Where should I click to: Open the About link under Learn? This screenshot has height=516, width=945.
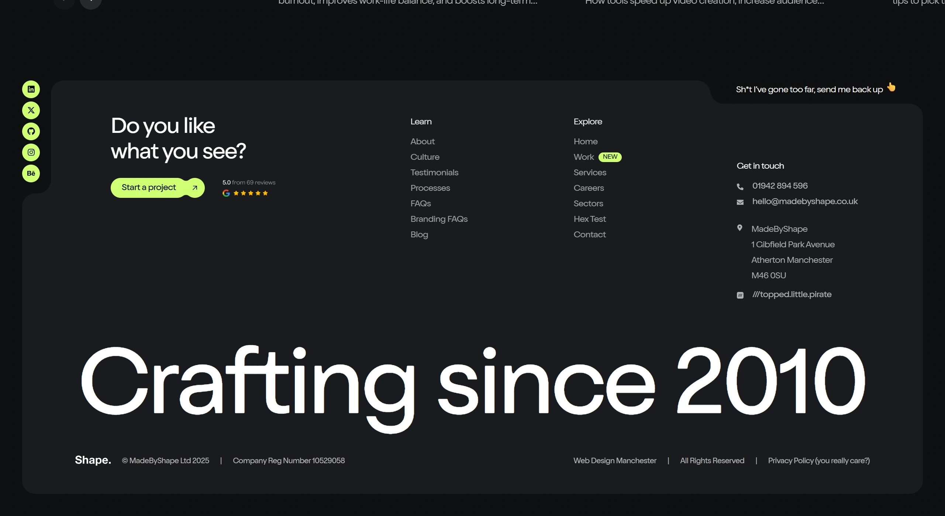coord(422,141)
